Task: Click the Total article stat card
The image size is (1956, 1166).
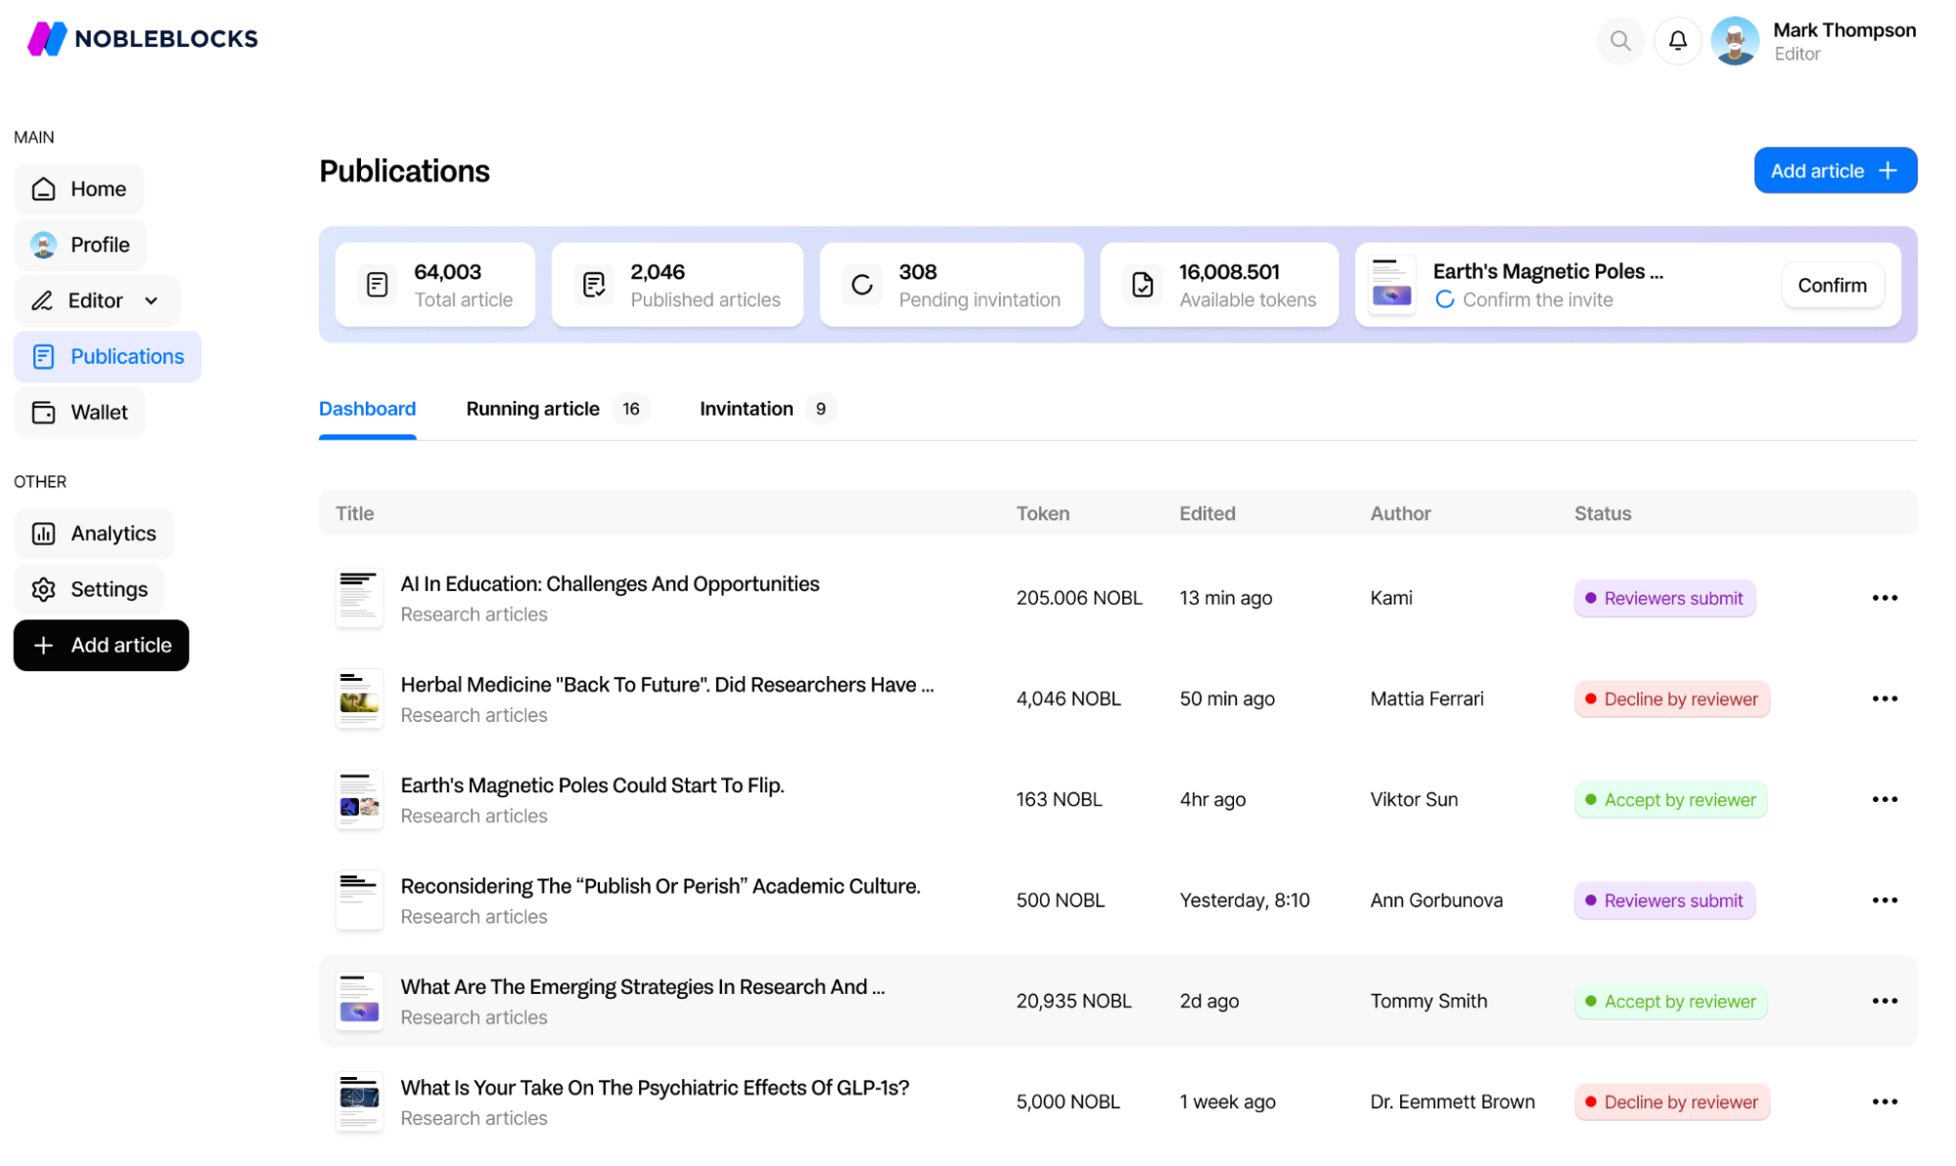Action: (435, 285)
